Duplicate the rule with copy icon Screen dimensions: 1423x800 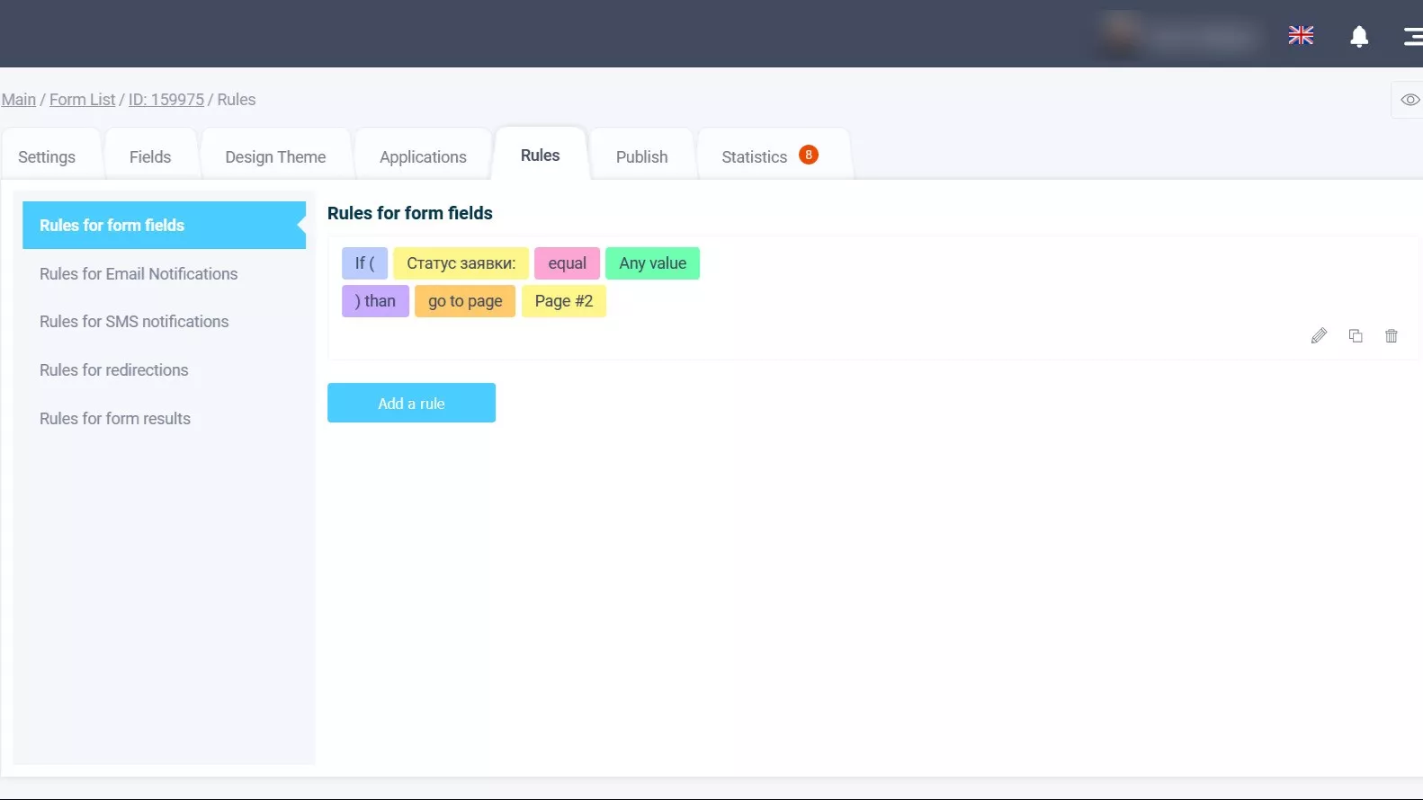click(x=1356, y=336)
